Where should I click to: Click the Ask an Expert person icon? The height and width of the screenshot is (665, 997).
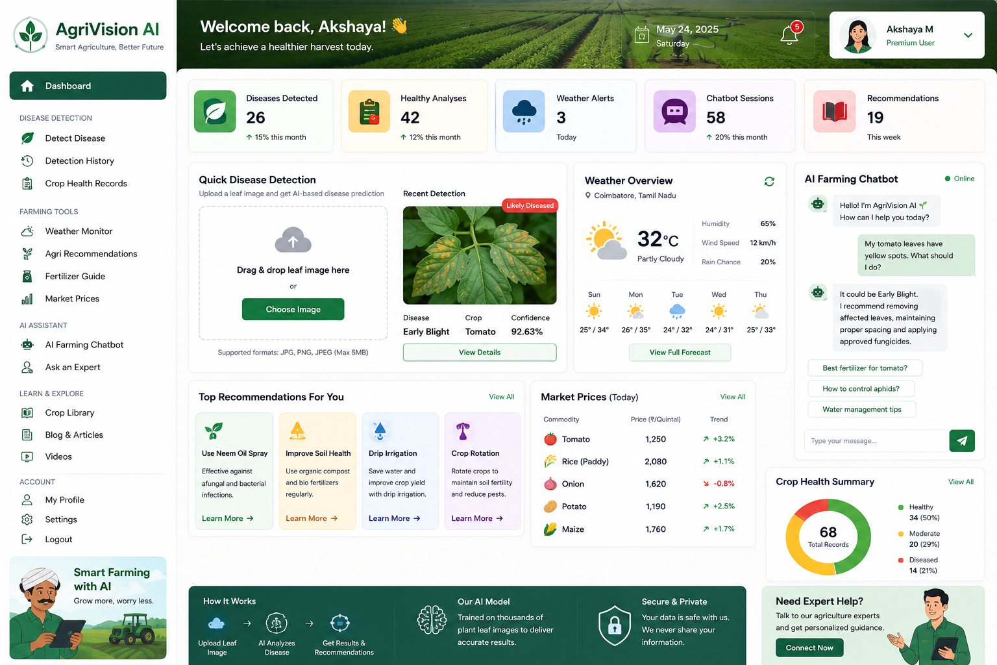pos(27,368)
